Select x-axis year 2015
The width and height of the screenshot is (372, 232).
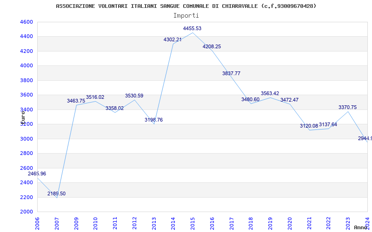[x=193, y=223]
